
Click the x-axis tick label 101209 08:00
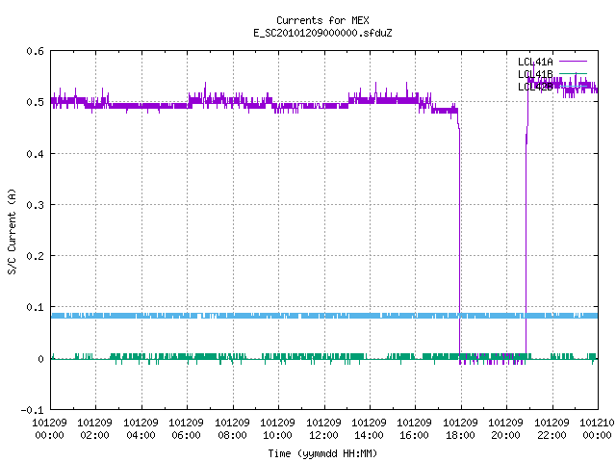232,428
